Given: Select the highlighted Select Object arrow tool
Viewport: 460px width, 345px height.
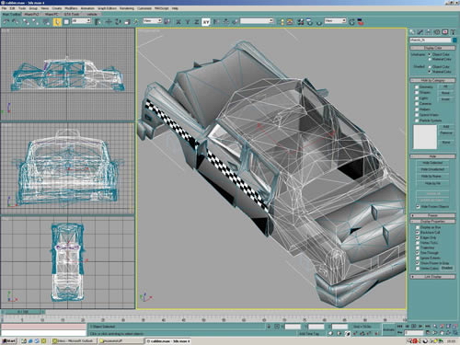Looking at the screenshot, I should click(x=57, y=22).
